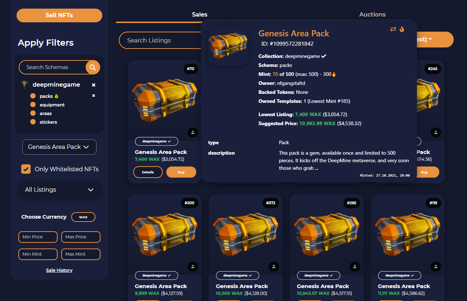This screenshot has width=467, height=301.
Task: Click deepminegame collection tag on card #372
Action: point(238,275)
